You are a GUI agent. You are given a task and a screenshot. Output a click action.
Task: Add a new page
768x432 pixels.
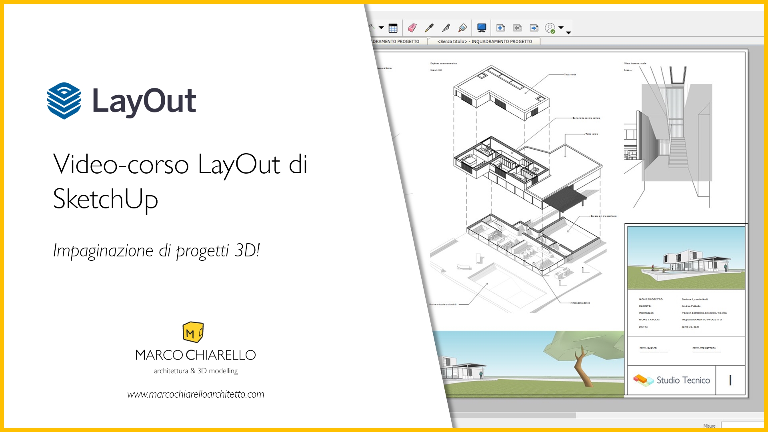coord(500,28)
